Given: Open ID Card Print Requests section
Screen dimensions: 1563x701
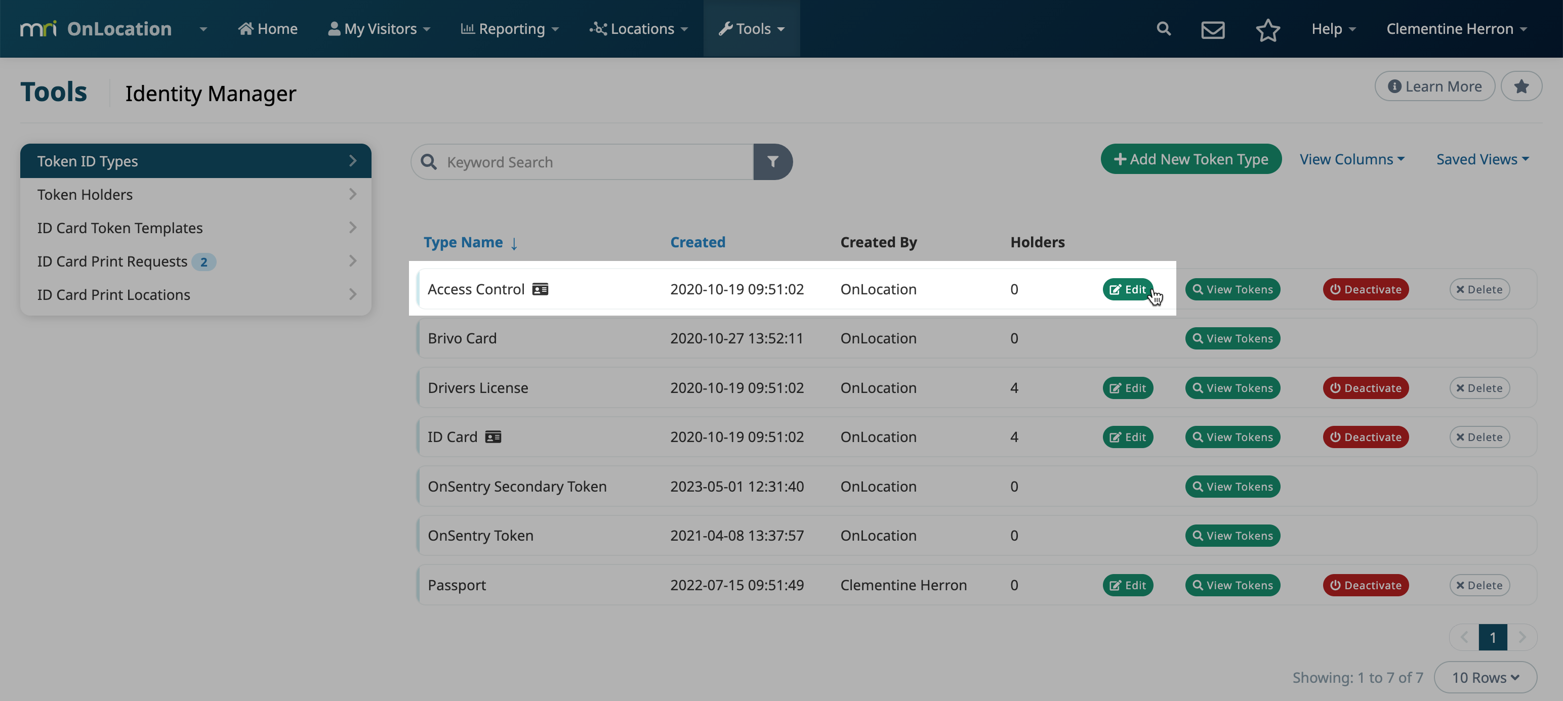Looking at the screenshot, I should [195, 261].
